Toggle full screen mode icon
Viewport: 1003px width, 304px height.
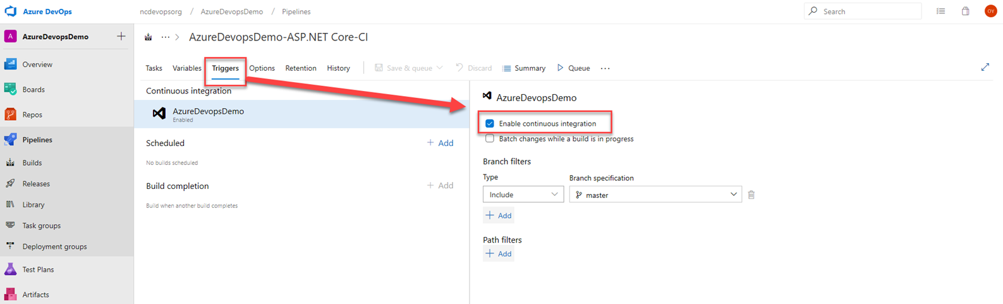tap(985, 67)
